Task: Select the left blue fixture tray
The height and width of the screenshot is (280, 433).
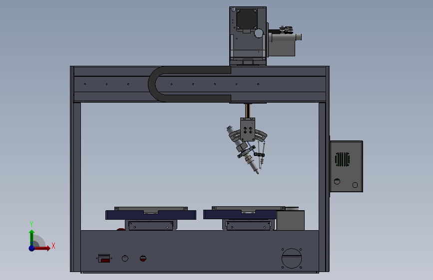Action: (151, 215)
